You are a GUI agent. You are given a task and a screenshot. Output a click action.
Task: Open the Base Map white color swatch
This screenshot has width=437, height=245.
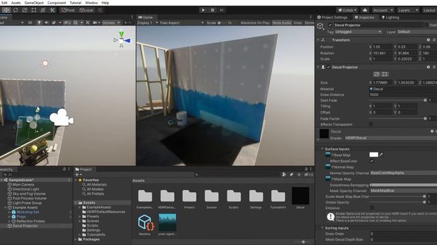point(373,154)
